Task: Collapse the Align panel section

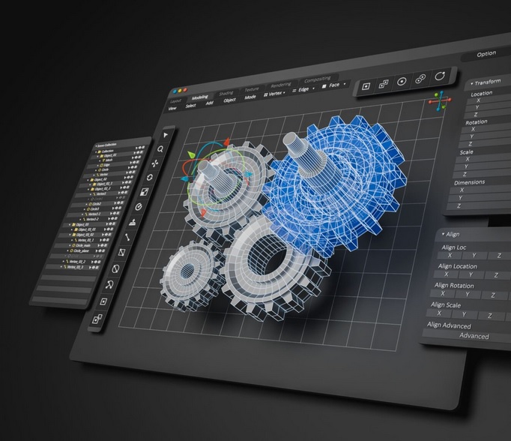Action: click(x=444, y=234)
